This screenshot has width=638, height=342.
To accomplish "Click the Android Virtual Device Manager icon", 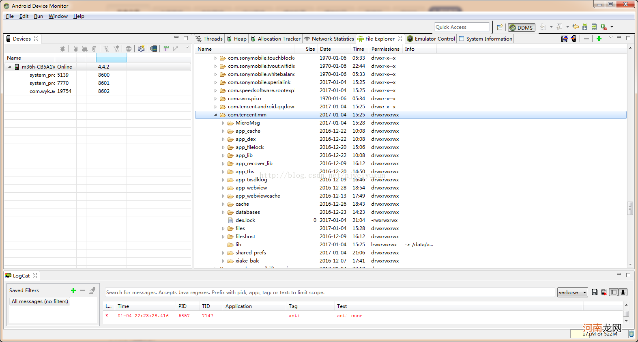I will [594, 27].
